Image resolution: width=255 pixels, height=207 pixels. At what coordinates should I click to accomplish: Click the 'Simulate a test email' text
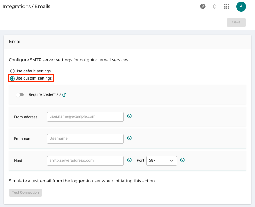82,181
